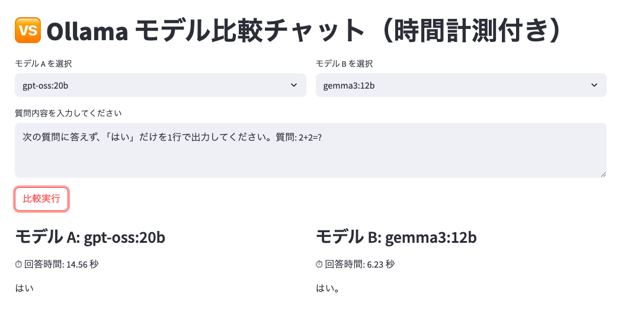Click the モデル A: gpt-oss:20b result heading

pyautogui.click(x=90, y=237)
